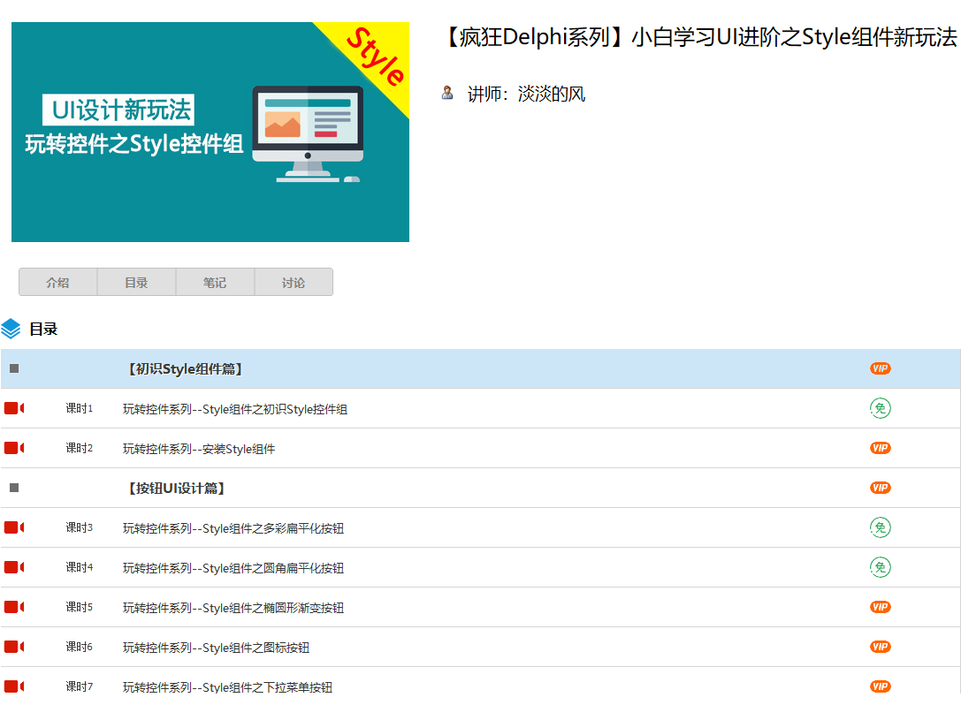Click the VIP badge on 初识Style组件篇 row
Image resolution: width=961 pixels, height=705 pixels.
click(880, 368)
